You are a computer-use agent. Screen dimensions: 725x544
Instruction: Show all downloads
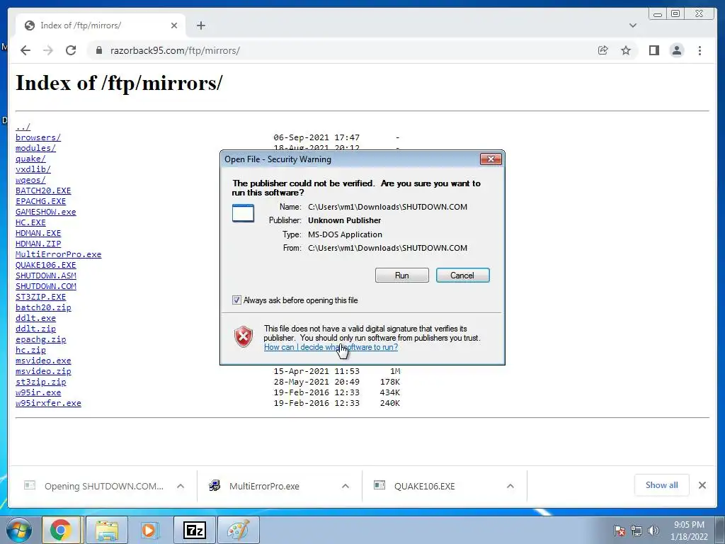point(662,484)
